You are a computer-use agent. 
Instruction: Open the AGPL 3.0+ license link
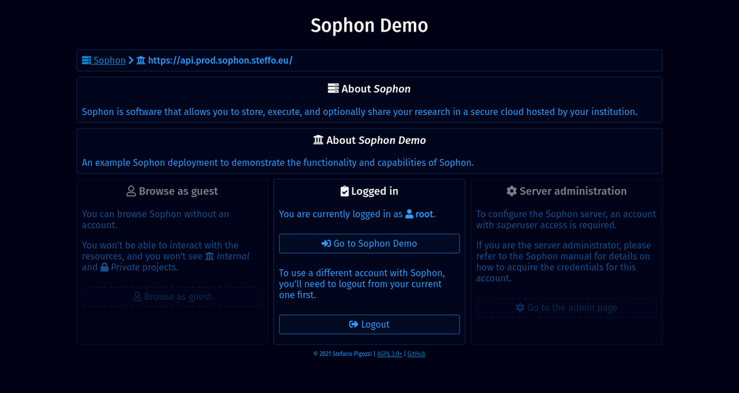coord(390,354)
